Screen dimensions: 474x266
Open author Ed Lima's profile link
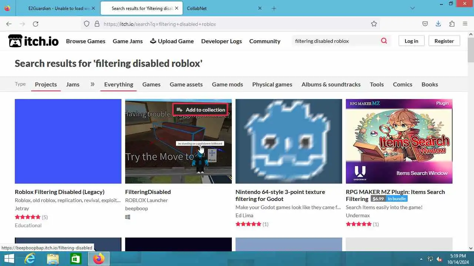tap(244, 215)
